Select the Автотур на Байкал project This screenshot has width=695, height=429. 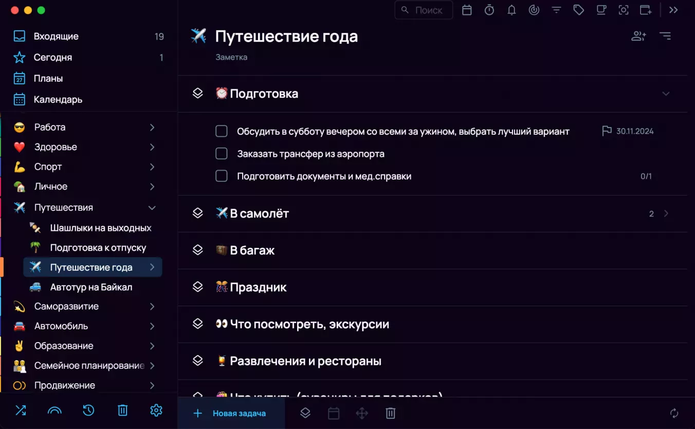(93, 287)
